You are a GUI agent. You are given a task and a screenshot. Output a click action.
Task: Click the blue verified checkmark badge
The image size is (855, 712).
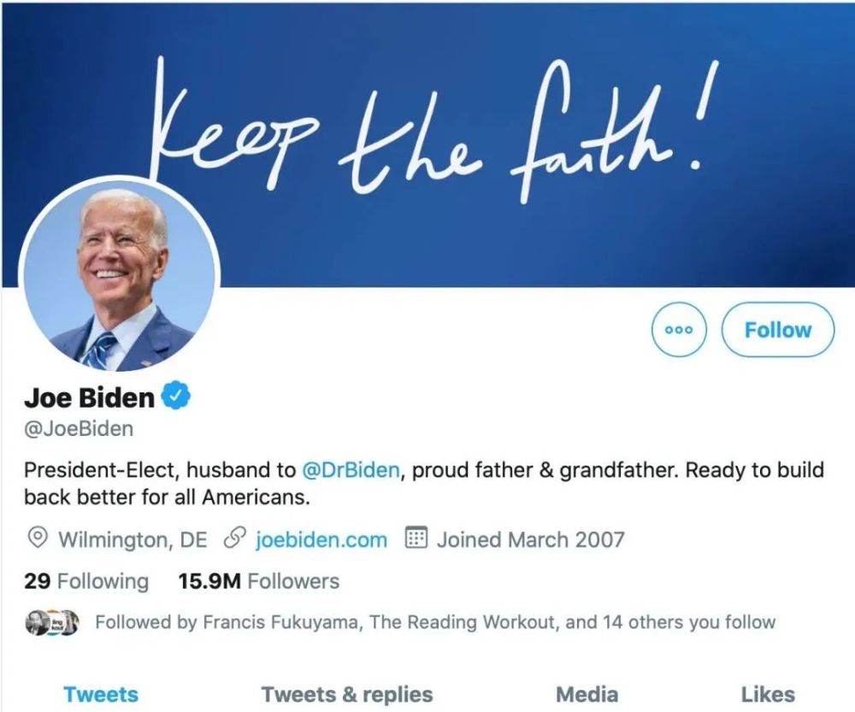point(176,397)
